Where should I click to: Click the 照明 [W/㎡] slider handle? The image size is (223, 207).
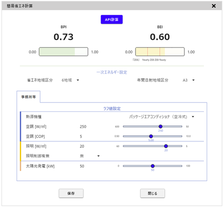click(x=166, y=146)
